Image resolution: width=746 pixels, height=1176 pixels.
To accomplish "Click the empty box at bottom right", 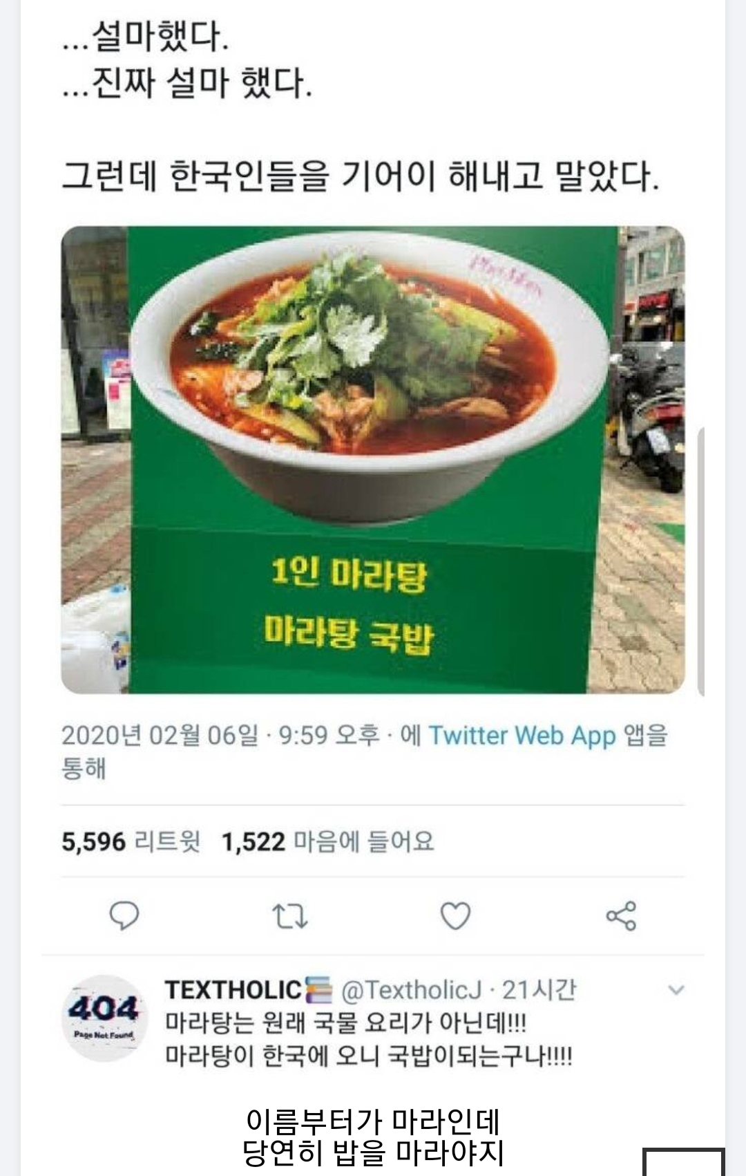I will (683, 1161).
